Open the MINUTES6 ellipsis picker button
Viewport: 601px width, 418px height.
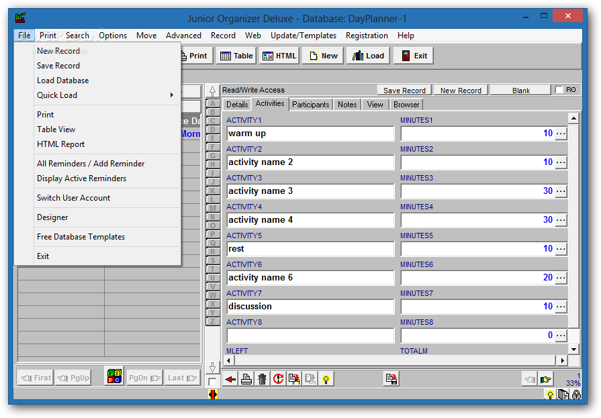tap(561, 278)
